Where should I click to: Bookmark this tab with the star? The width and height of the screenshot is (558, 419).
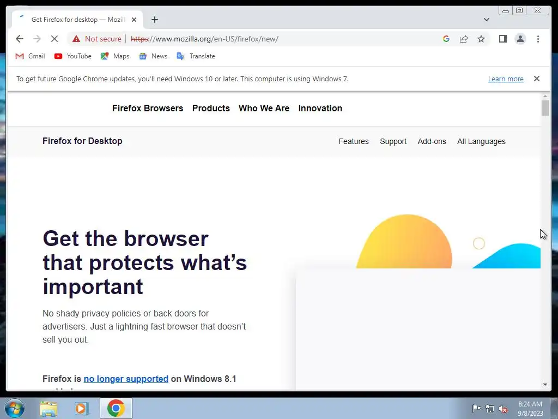(x=481, y=39)
